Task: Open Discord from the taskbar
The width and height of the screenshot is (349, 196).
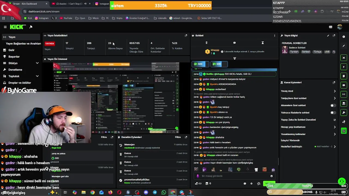Action: click(x=146, y=192)
